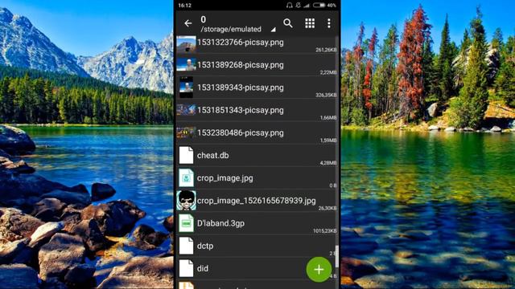This screenshot has height=289, width=515.
Task: Select file name crop_image_1526165678939.jpg
Action: [x=256, y=201]
